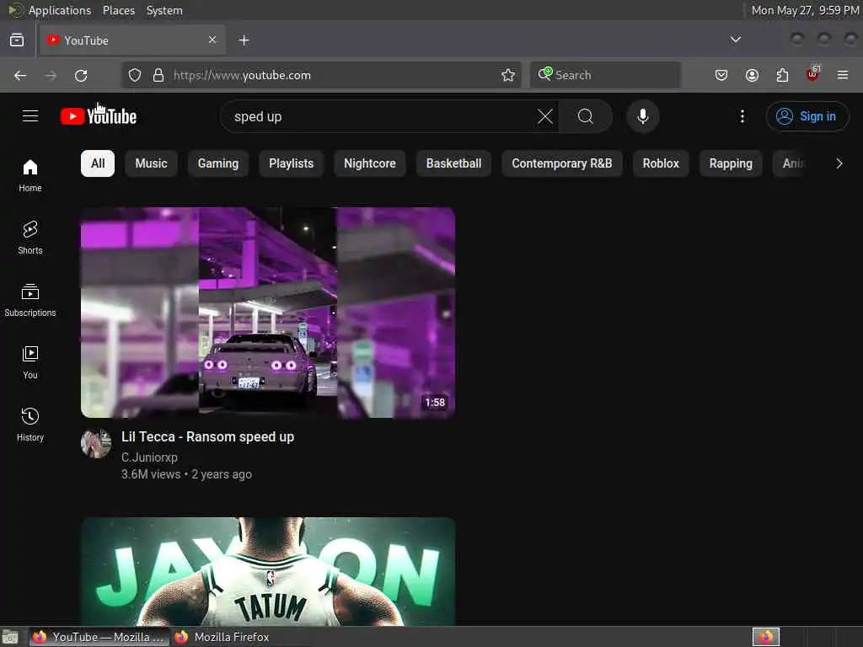Open the uBlock Origin extension icon
Screen dimensions: 863x647
[813, 74]
